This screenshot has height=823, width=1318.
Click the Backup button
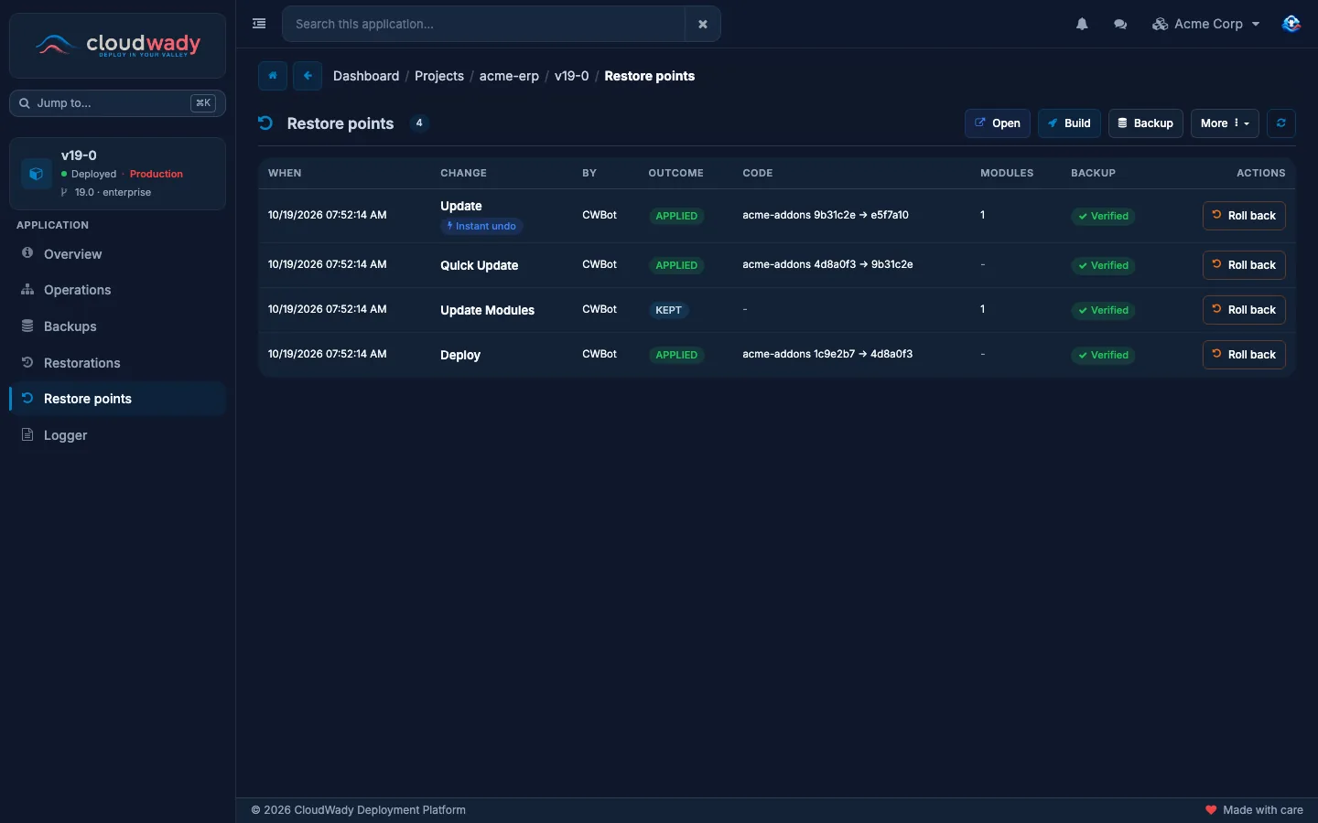(x=1146, y=123)
